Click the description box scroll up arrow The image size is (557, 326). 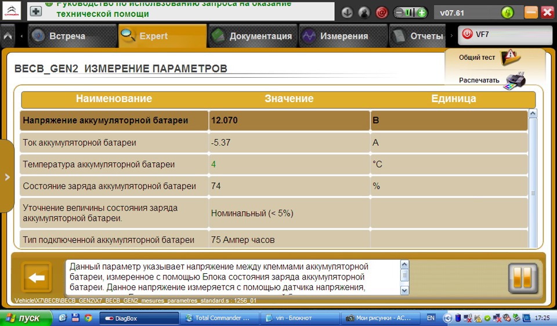point(404,265)
